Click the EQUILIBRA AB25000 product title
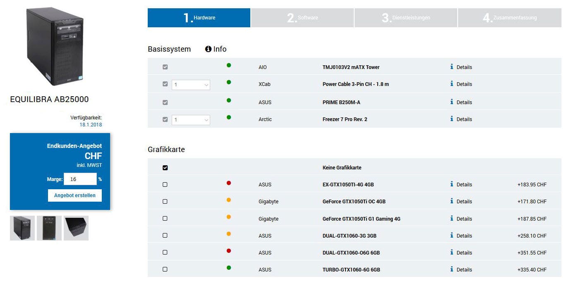This screenshot has width=571, height=281. pyautogui.click(x=49, y=99)
